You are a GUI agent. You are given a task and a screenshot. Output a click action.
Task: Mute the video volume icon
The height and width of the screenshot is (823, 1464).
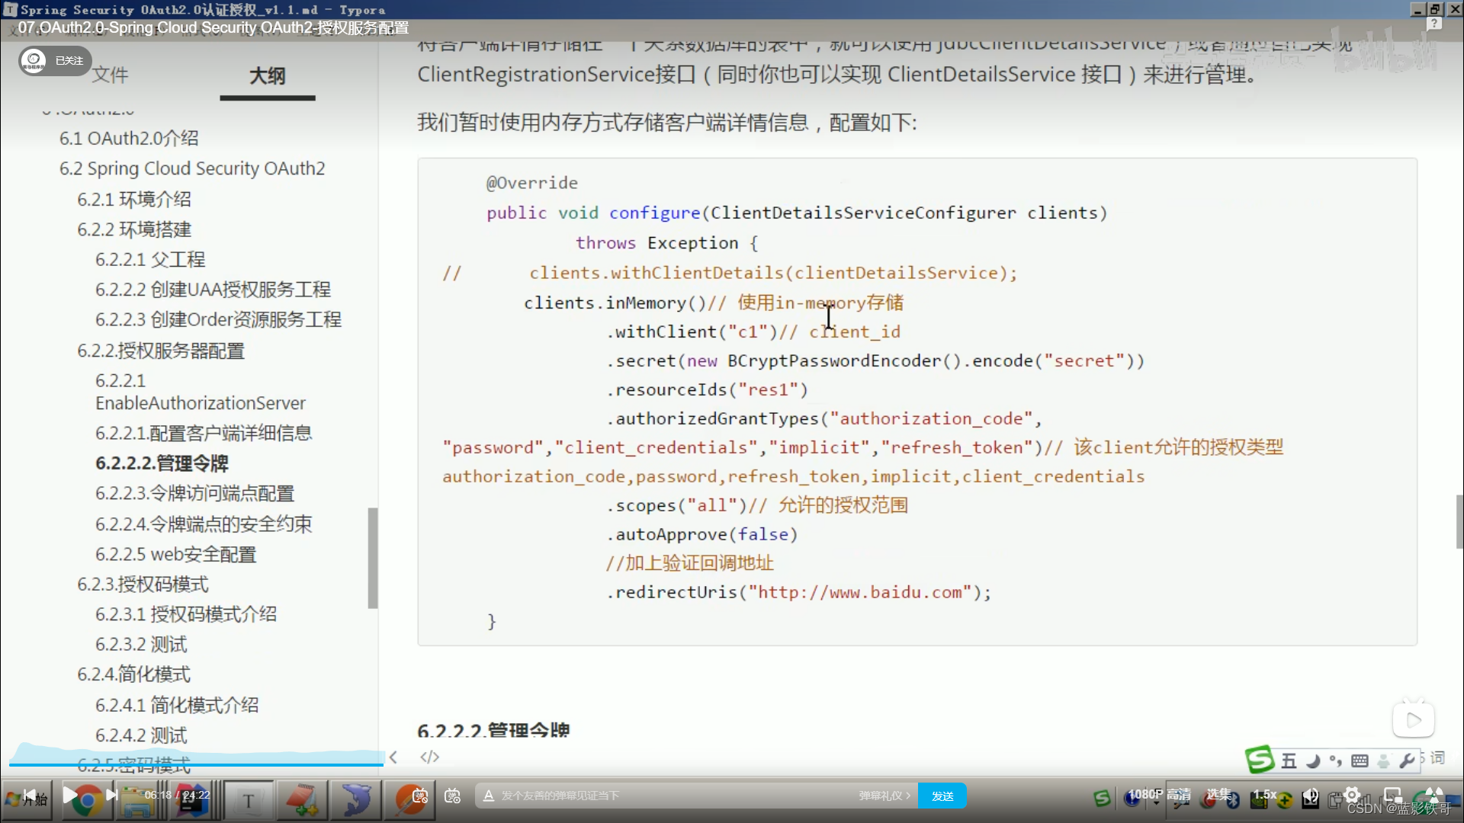pos(1311,795)
